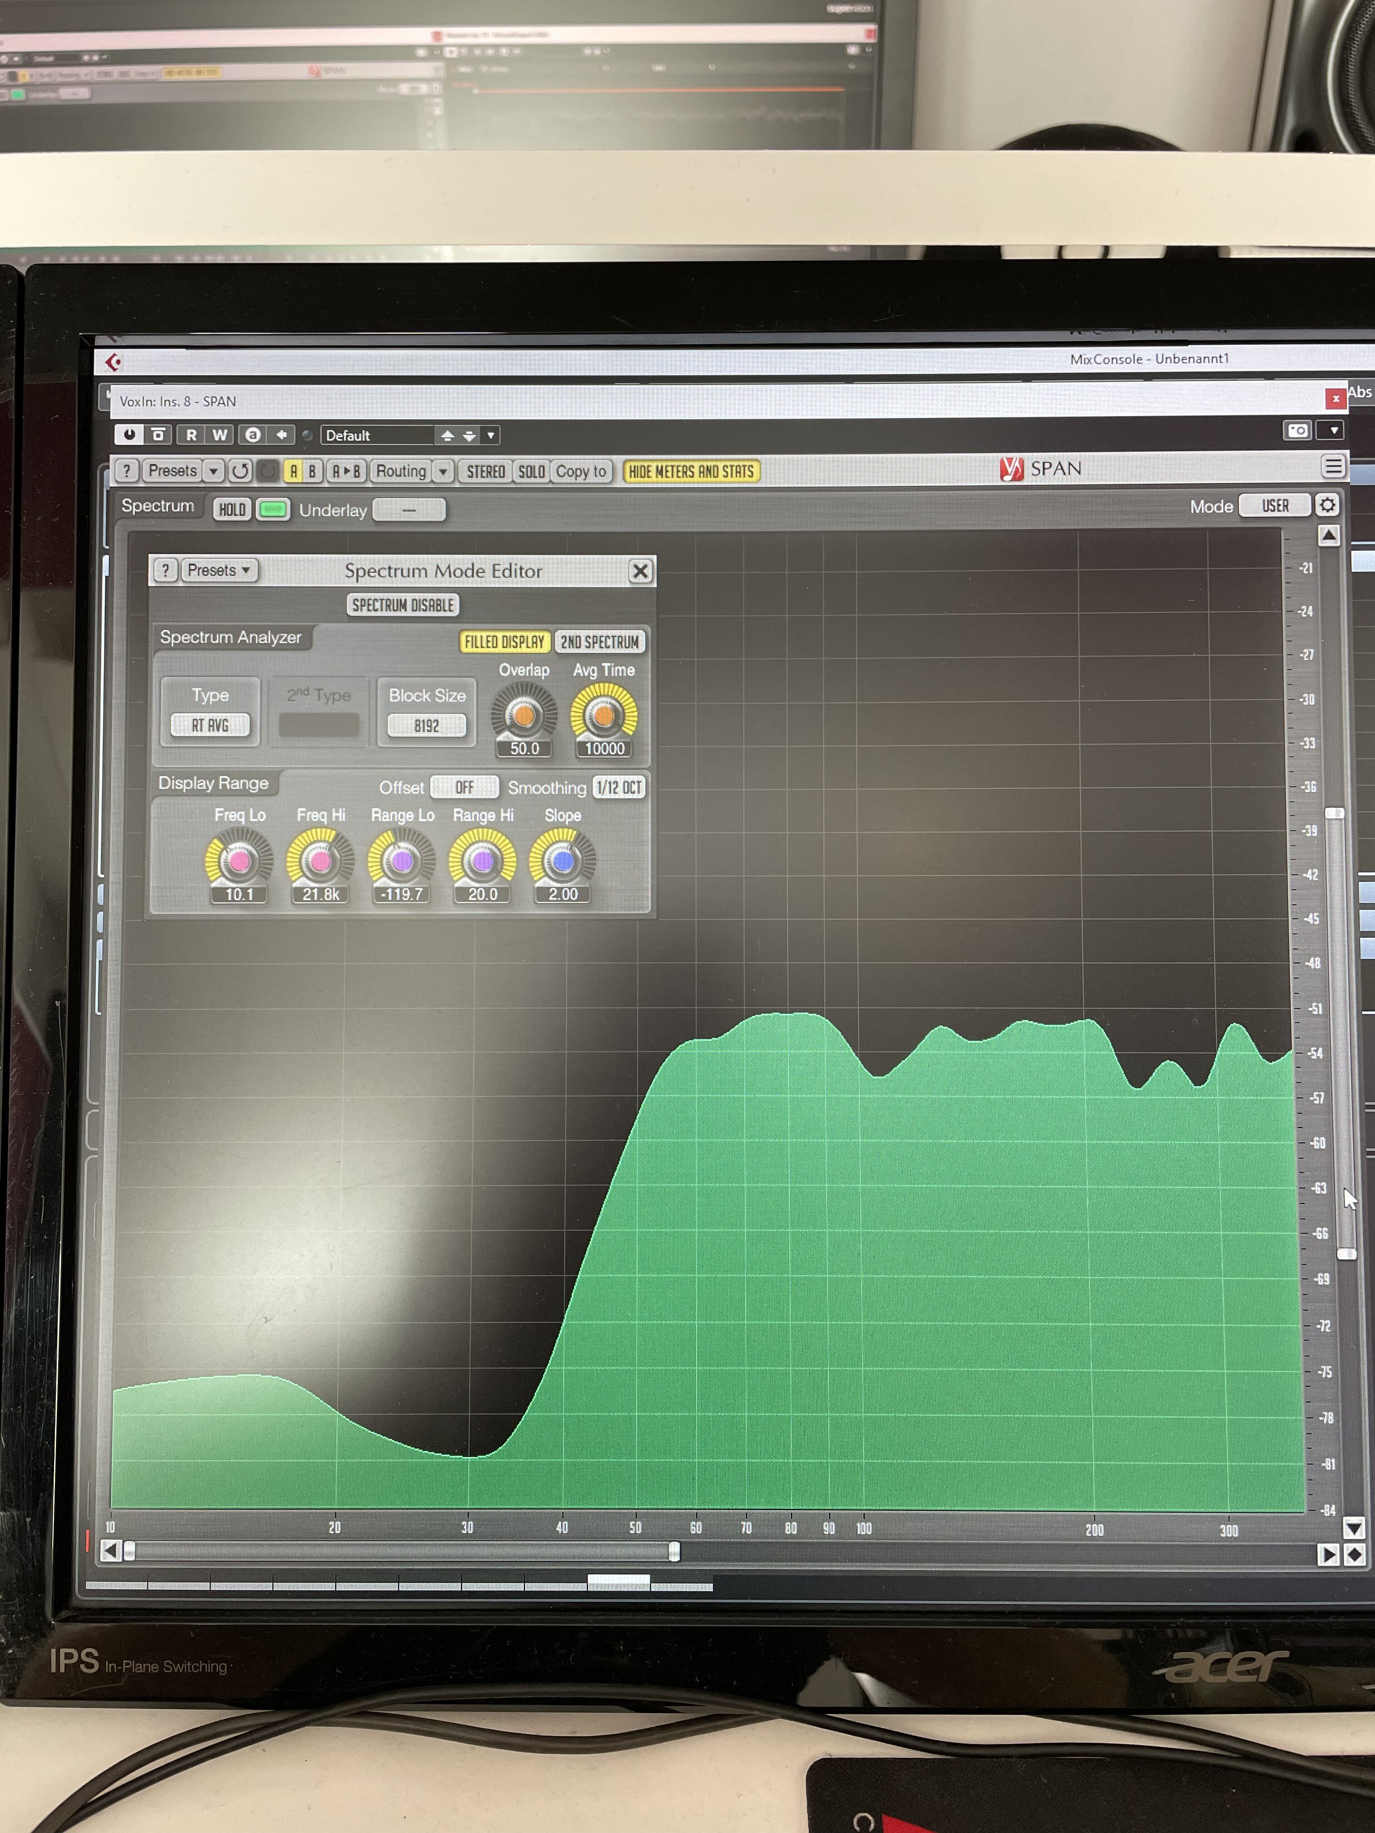The height and width of the screenshot is (1833, 1375).
Task: Click the A to B copy button
Action: 346,471
